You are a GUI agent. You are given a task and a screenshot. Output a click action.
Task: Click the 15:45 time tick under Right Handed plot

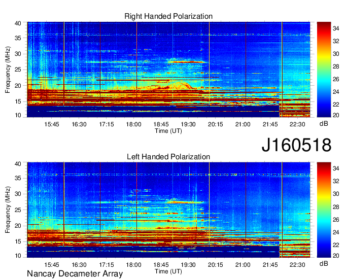click(x=52, y=124)
